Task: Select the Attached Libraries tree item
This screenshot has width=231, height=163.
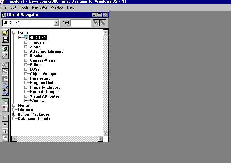Action: tap(46, 51)
